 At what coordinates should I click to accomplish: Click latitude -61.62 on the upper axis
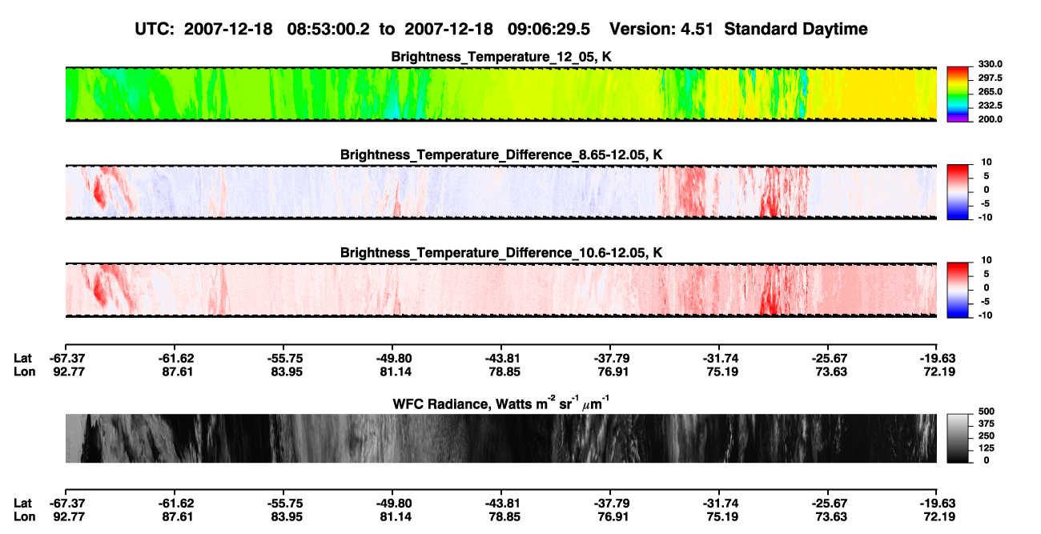point(175,358)
